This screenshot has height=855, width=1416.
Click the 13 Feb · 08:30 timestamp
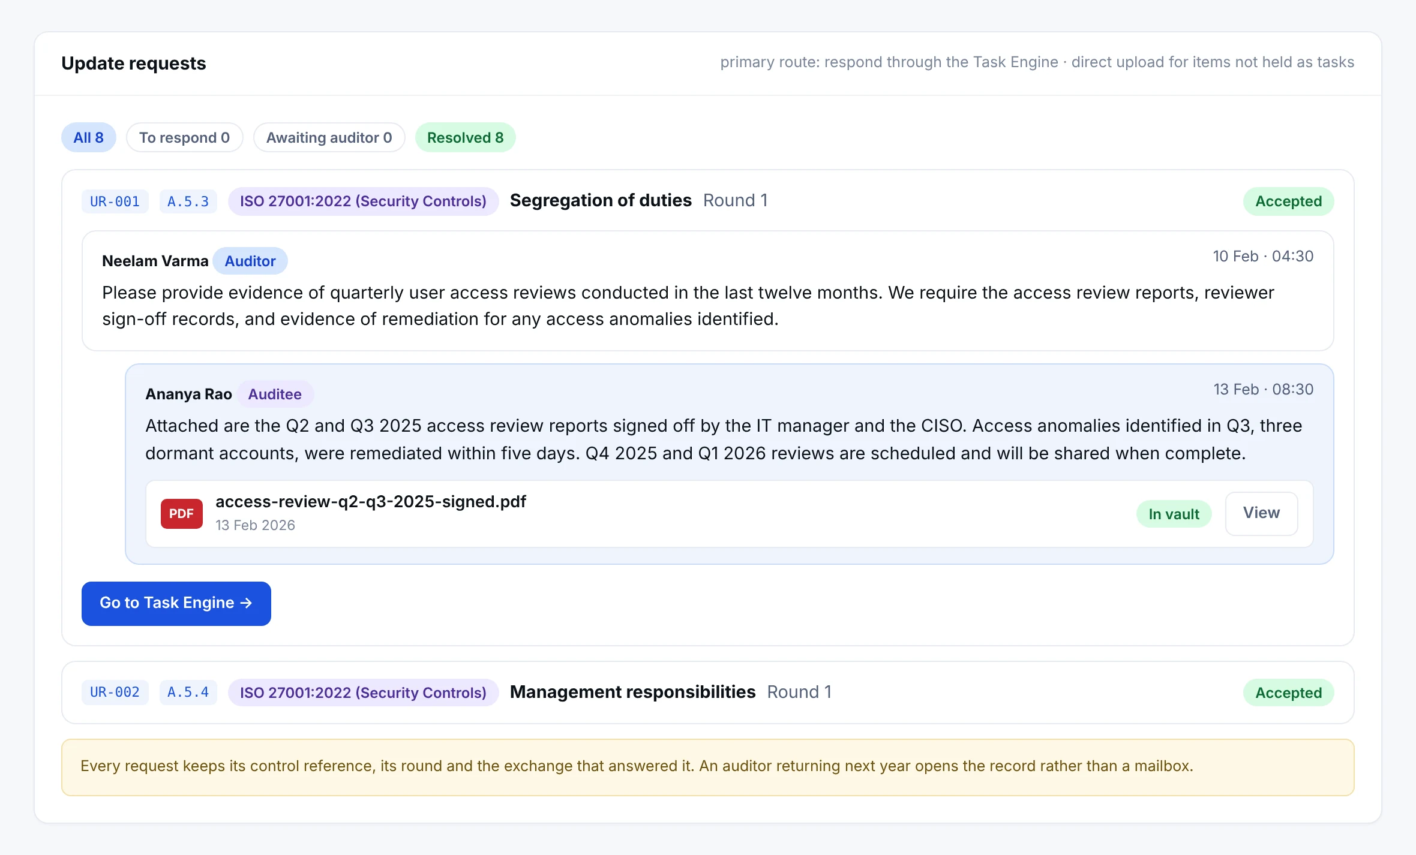[1264, 390]
